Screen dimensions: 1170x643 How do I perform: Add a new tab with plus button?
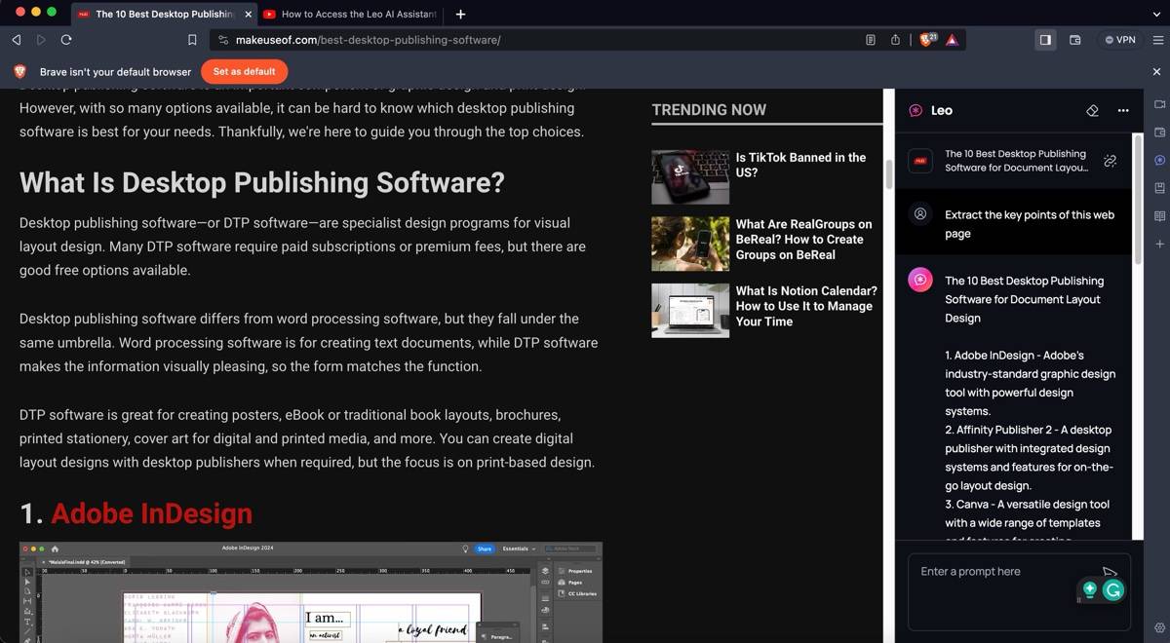click(x=461, y=14)
